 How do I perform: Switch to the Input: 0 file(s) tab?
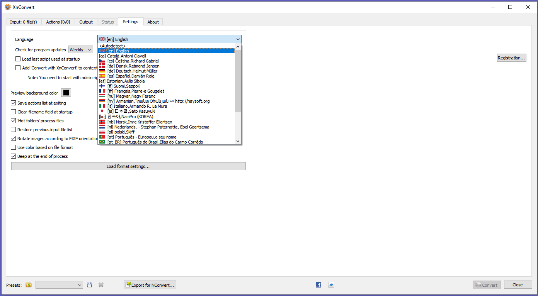coord(24,22)
